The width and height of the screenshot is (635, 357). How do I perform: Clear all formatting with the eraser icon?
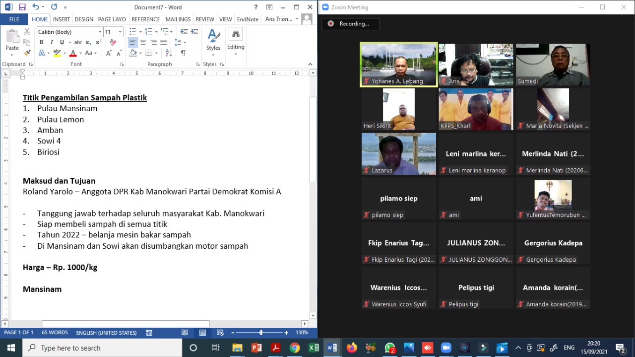(x=113, y=43)
